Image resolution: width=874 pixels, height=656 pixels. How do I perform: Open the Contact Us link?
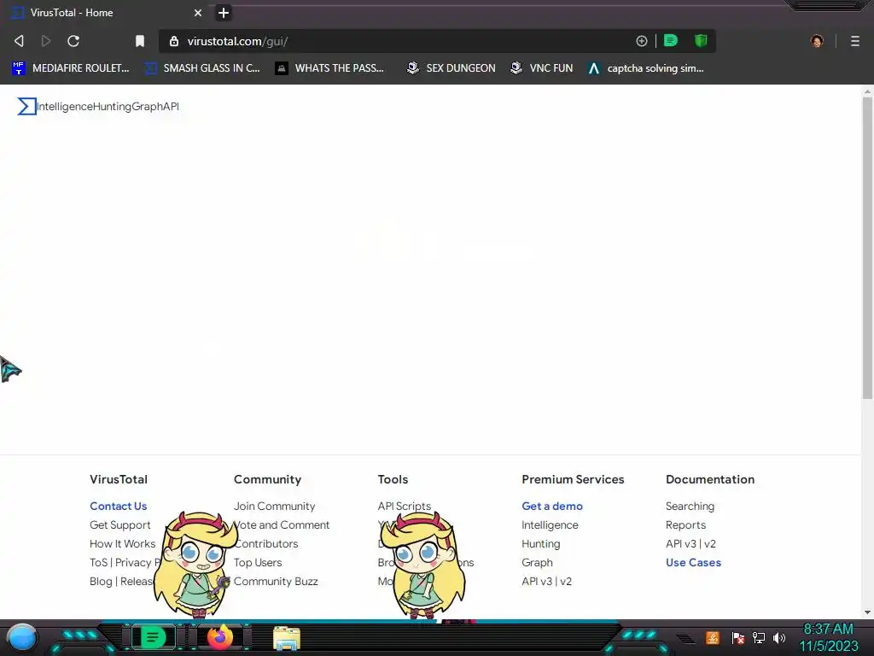118,506
